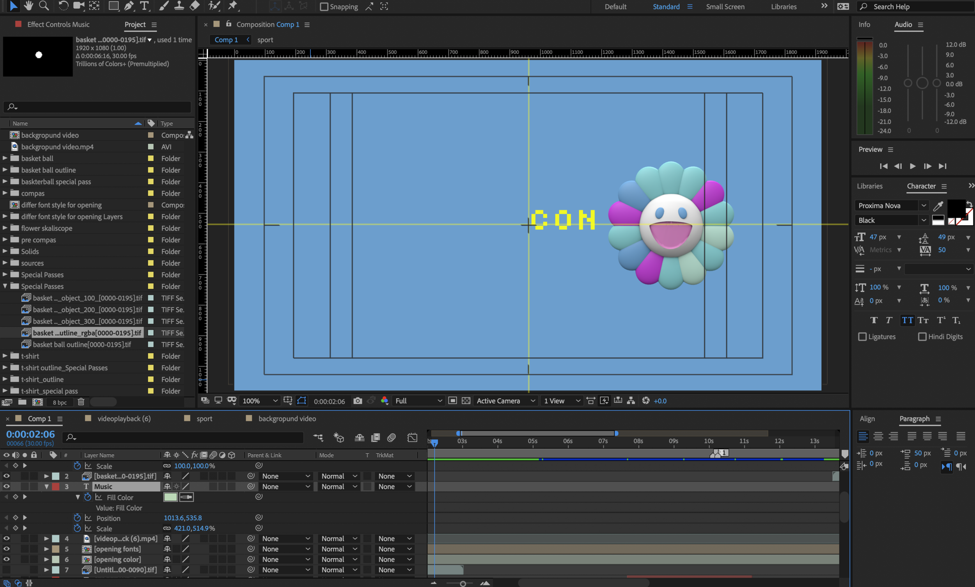Switch to the Info panel tab
The height and width of the screenshot is (587, 975).
(864, 25)
